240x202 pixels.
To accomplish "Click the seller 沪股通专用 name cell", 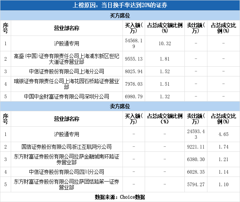I will click(67, 134).
